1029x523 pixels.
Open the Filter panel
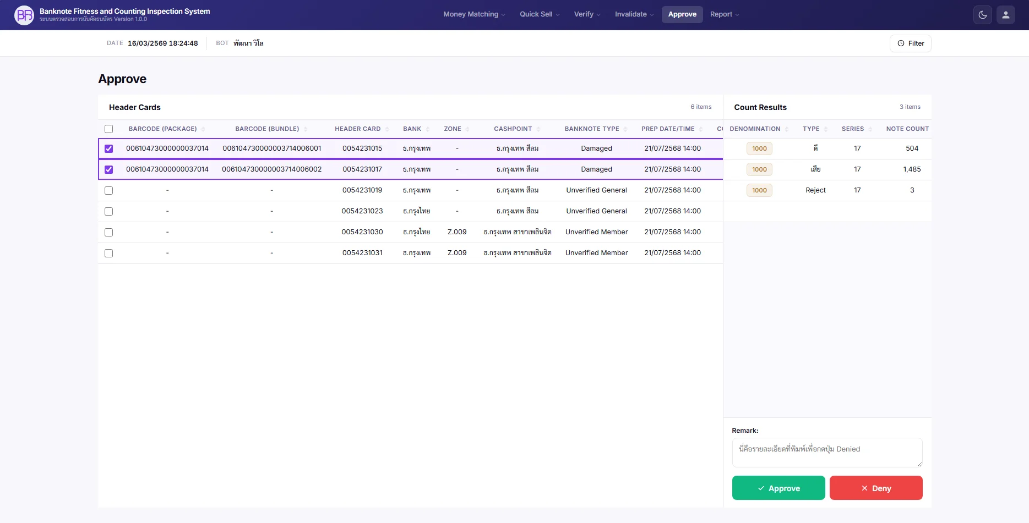[x=910, y=43]
